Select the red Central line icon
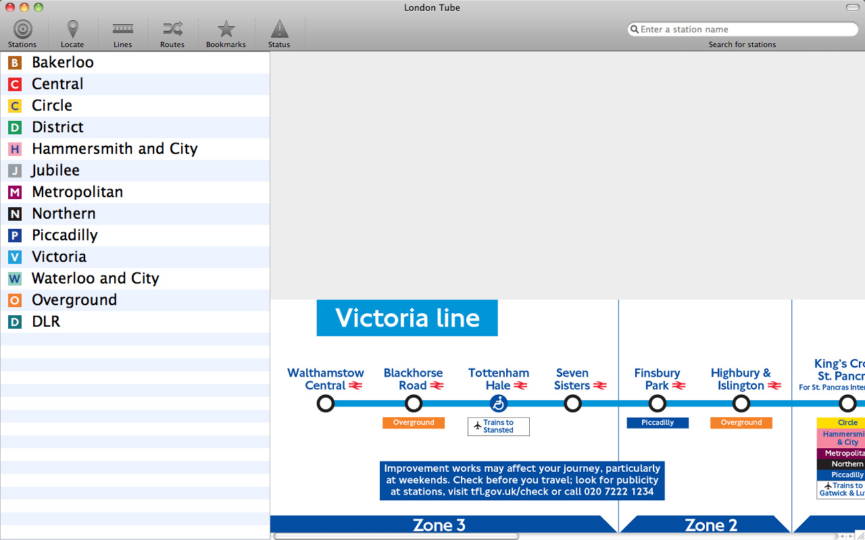This screenshot has height=540, width=865. (x=15, y=84)
